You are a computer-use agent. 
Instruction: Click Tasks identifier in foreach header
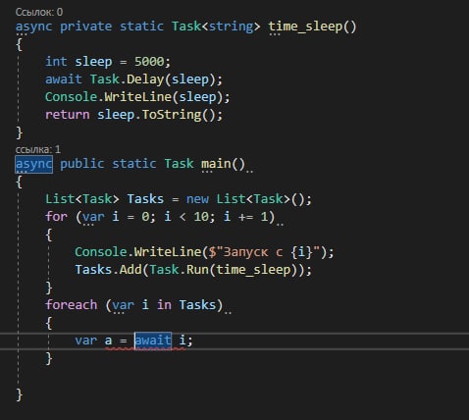pyautogui.click(x=197, y=305)
